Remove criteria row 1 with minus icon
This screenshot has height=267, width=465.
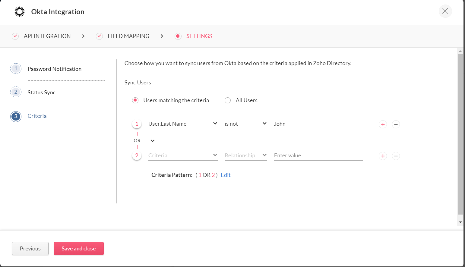[x=396, y=124]
